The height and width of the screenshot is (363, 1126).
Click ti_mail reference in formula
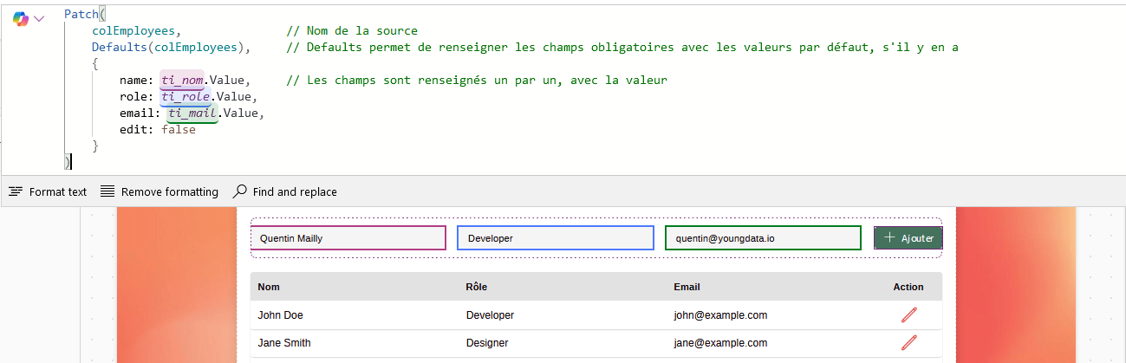192,113
